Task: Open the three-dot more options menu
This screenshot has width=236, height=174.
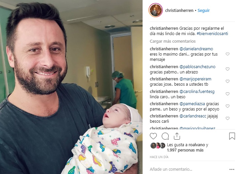Action: click(x=232, y=169)
